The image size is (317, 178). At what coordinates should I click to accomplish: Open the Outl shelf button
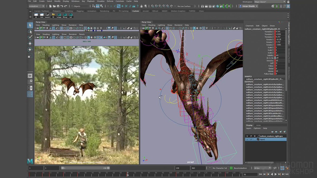42,15
